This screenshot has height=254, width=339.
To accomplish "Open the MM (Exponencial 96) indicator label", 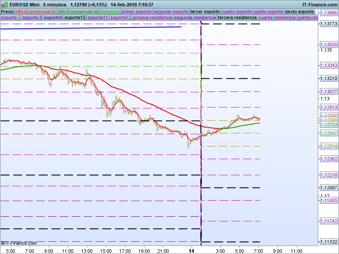I will [79, 11].
